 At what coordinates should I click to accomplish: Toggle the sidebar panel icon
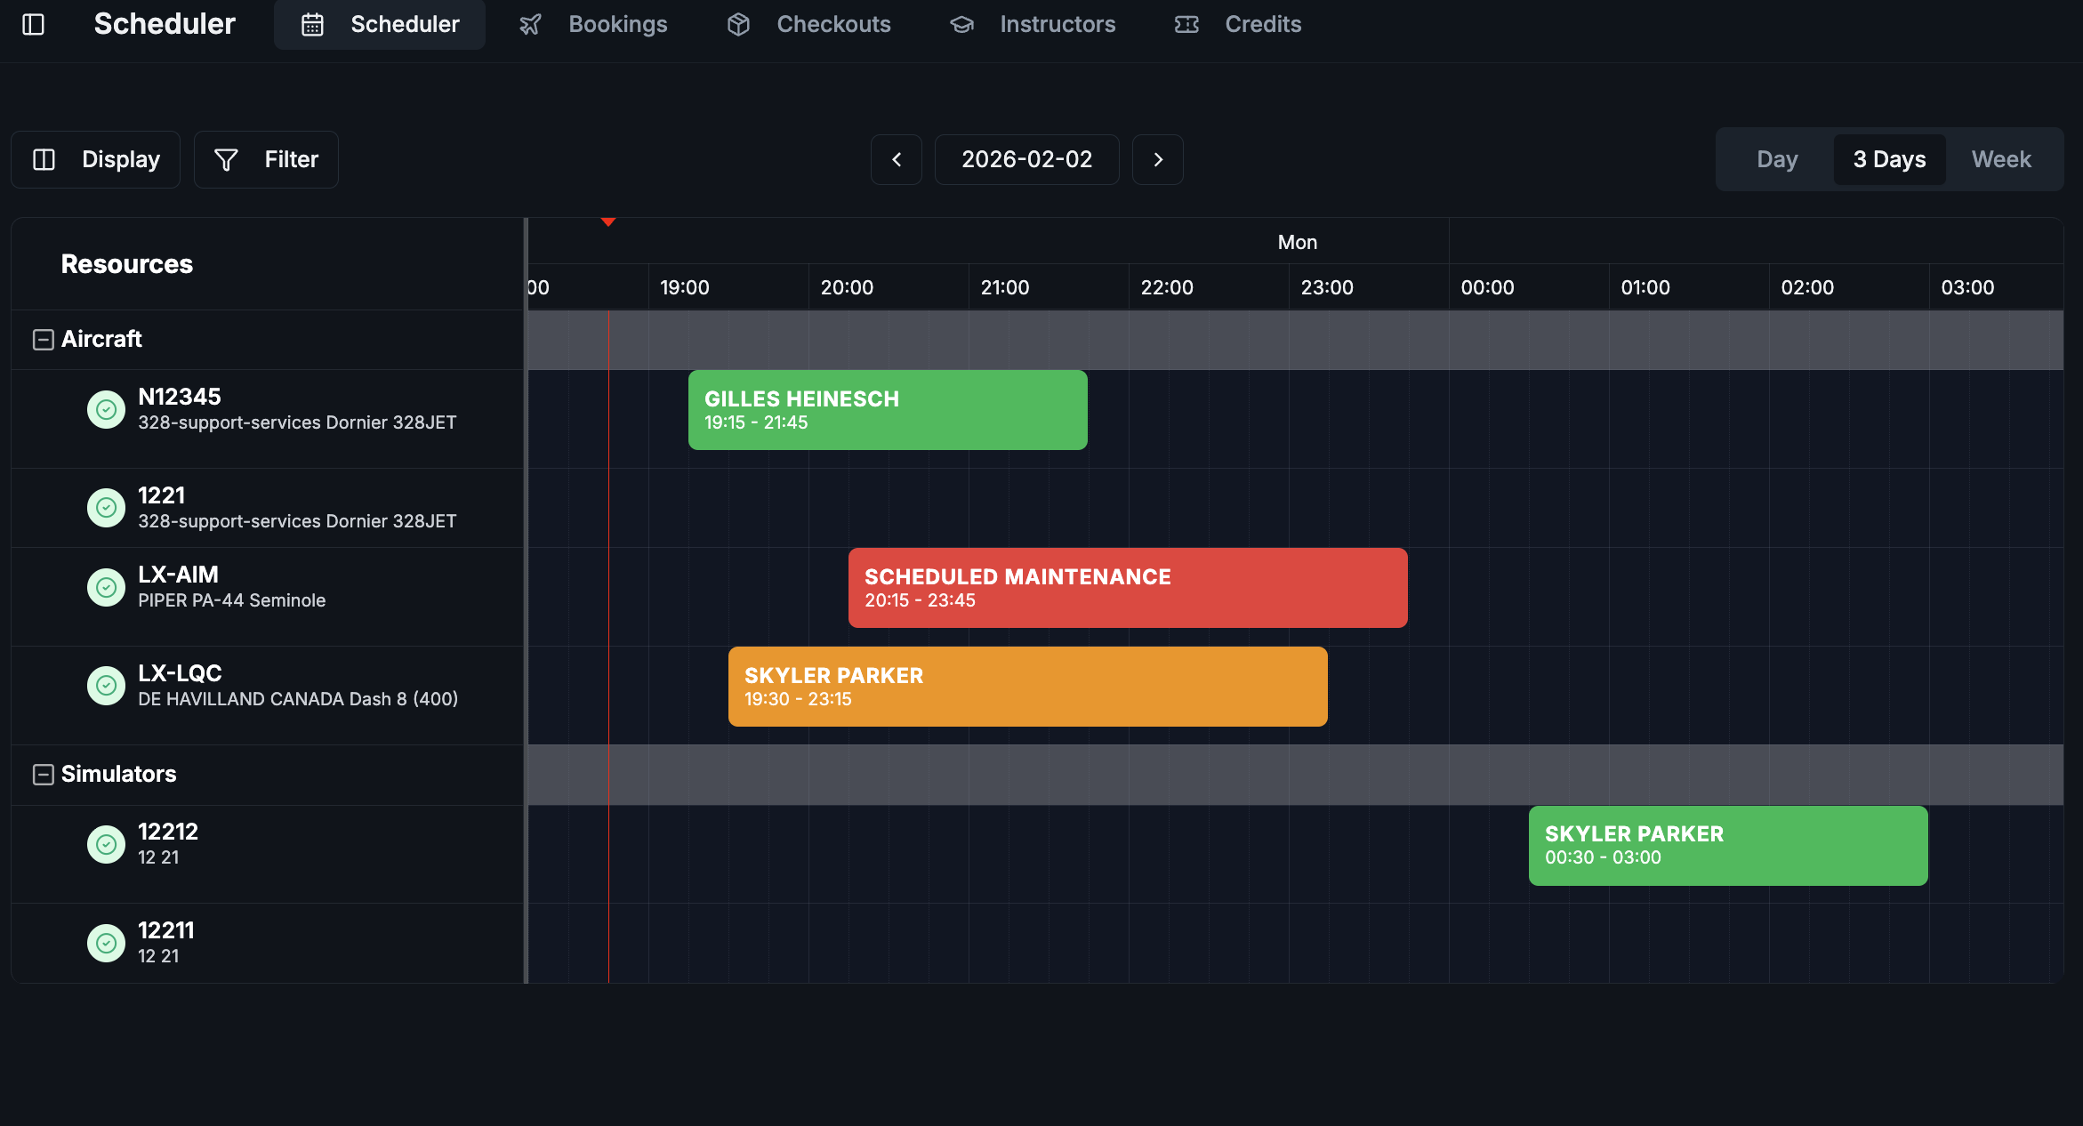(x=33, y=24)
